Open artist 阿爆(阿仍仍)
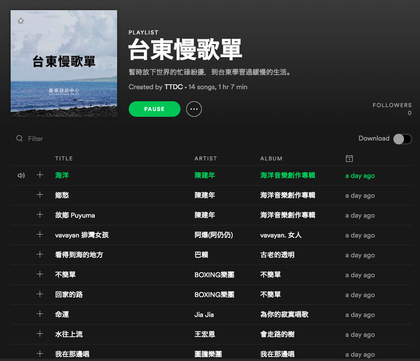This screenshot has width=420, height=361. 214,235
